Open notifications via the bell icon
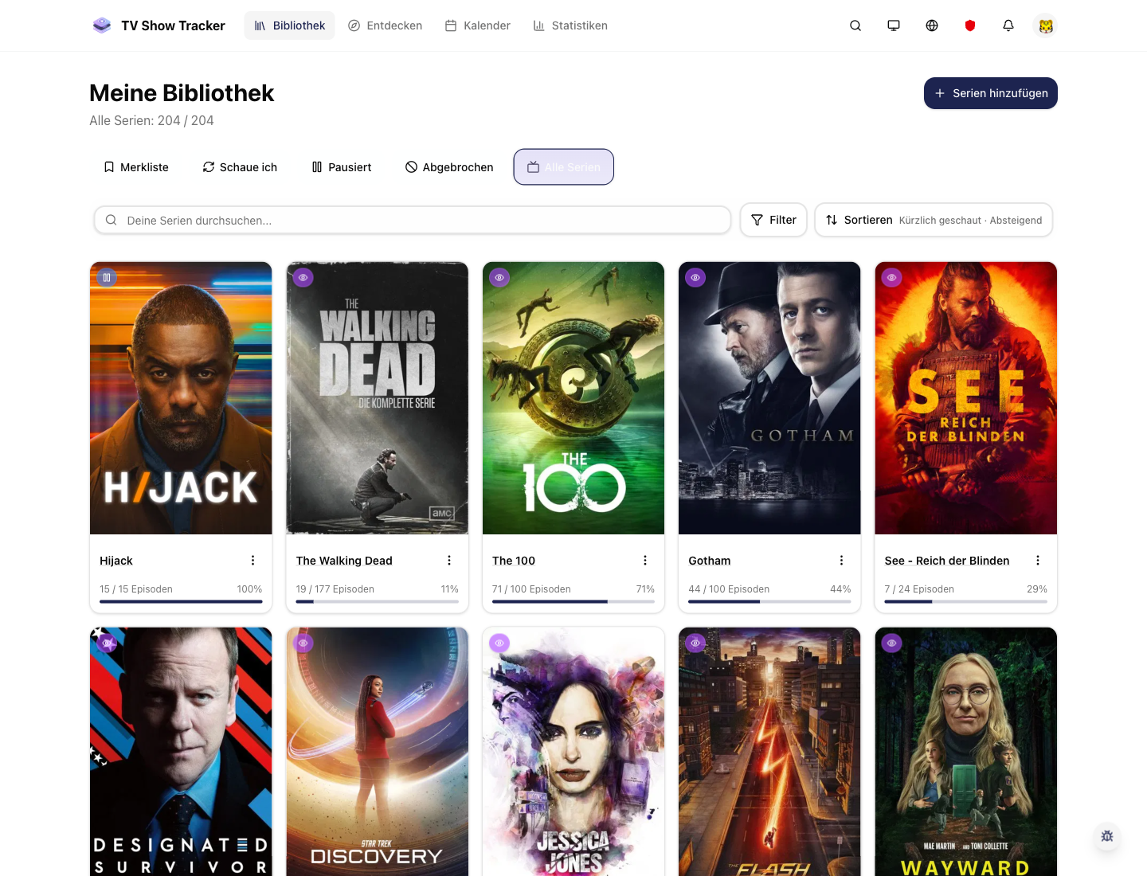This screenshot has width=1147, height=876. (x=1008, y=25)
